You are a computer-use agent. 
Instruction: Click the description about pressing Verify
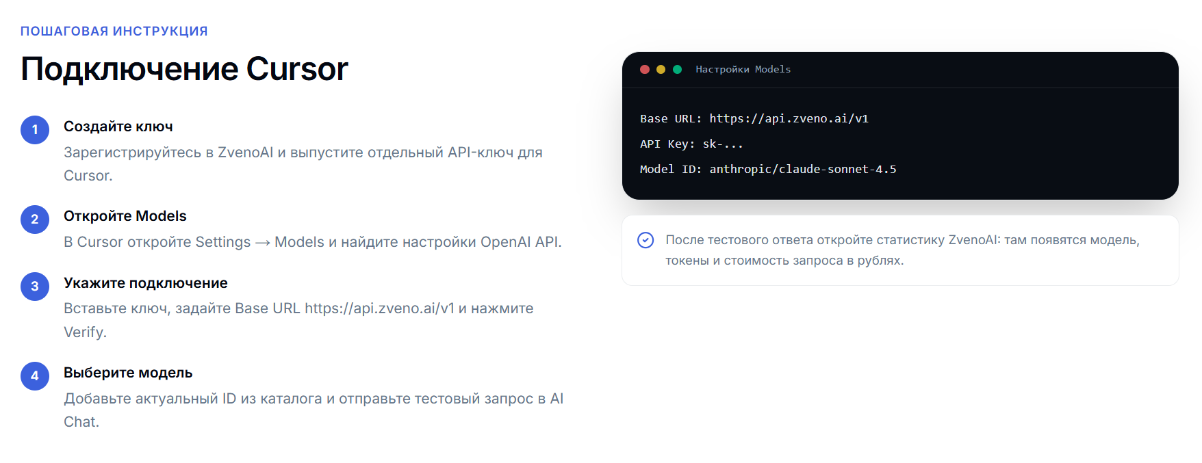coord(298,320)
